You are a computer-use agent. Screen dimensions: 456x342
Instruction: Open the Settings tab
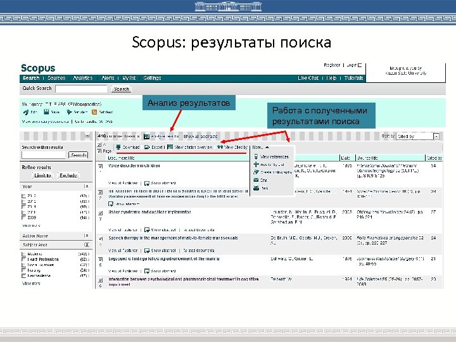coord(152,78)
